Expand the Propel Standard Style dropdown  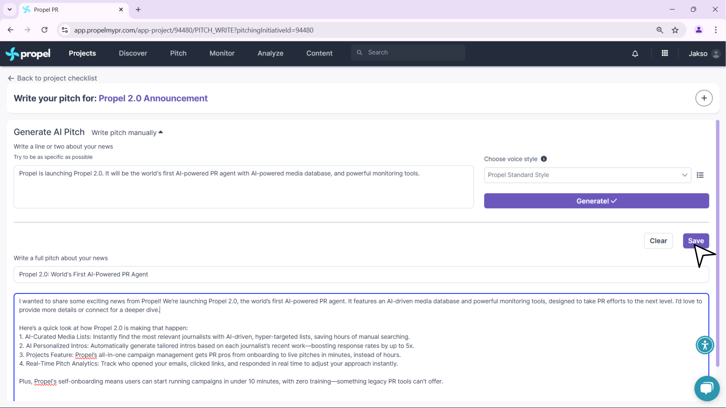588,175
